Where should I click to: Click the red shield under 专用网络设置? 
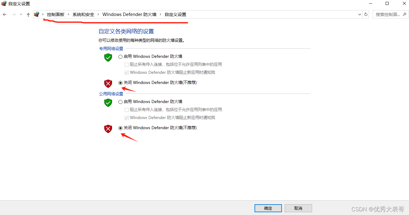point(108,84)
